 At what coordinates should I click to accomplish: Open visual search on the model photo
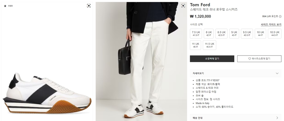(183, 6)
